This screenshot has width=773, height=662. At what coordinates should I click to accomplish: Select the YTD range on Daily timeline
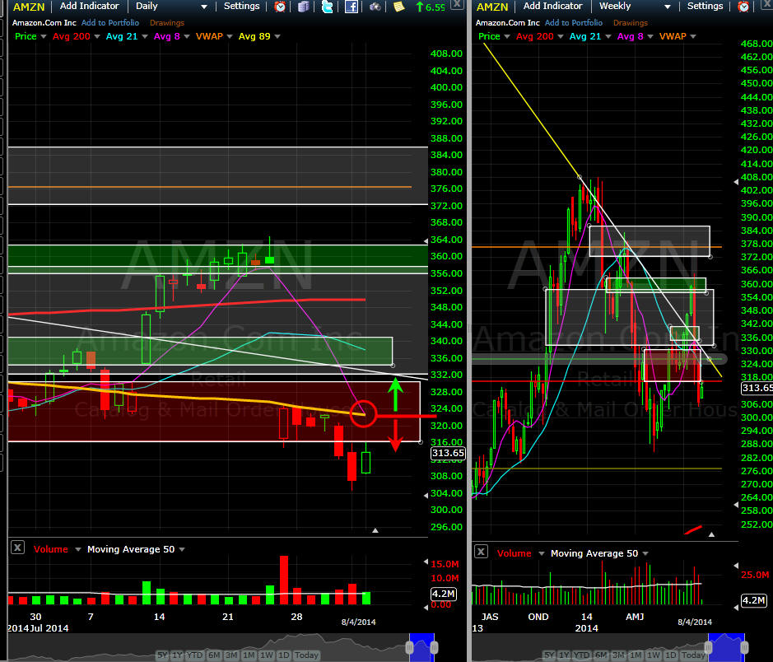(x=195, y=655)
